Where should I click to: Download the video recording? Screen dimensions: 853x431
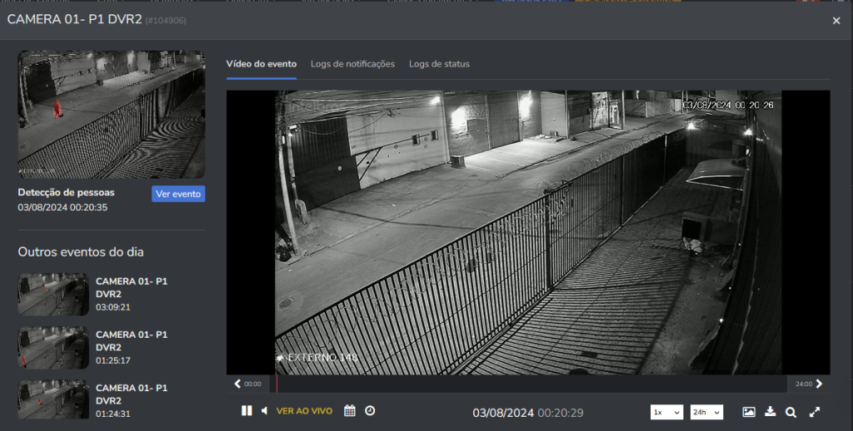[x=770, y=412]
